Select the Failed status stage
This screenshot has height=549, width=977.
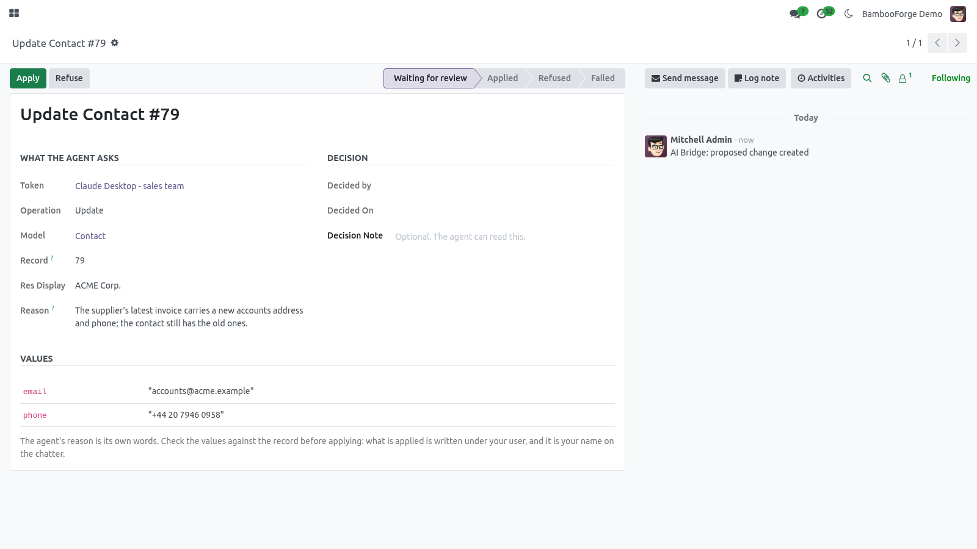click(603, 78)
